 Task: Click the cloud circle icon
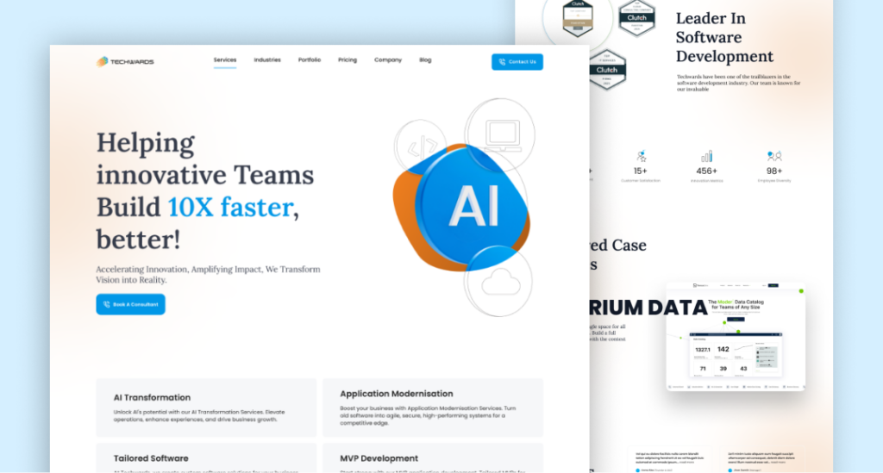click(x=498, y=281)
